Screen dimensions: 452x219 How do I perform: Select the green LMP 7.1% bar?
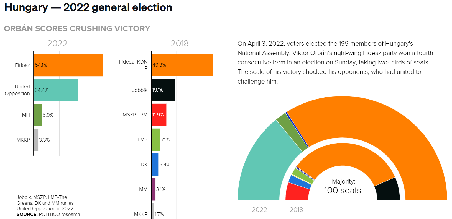point(156,140)
